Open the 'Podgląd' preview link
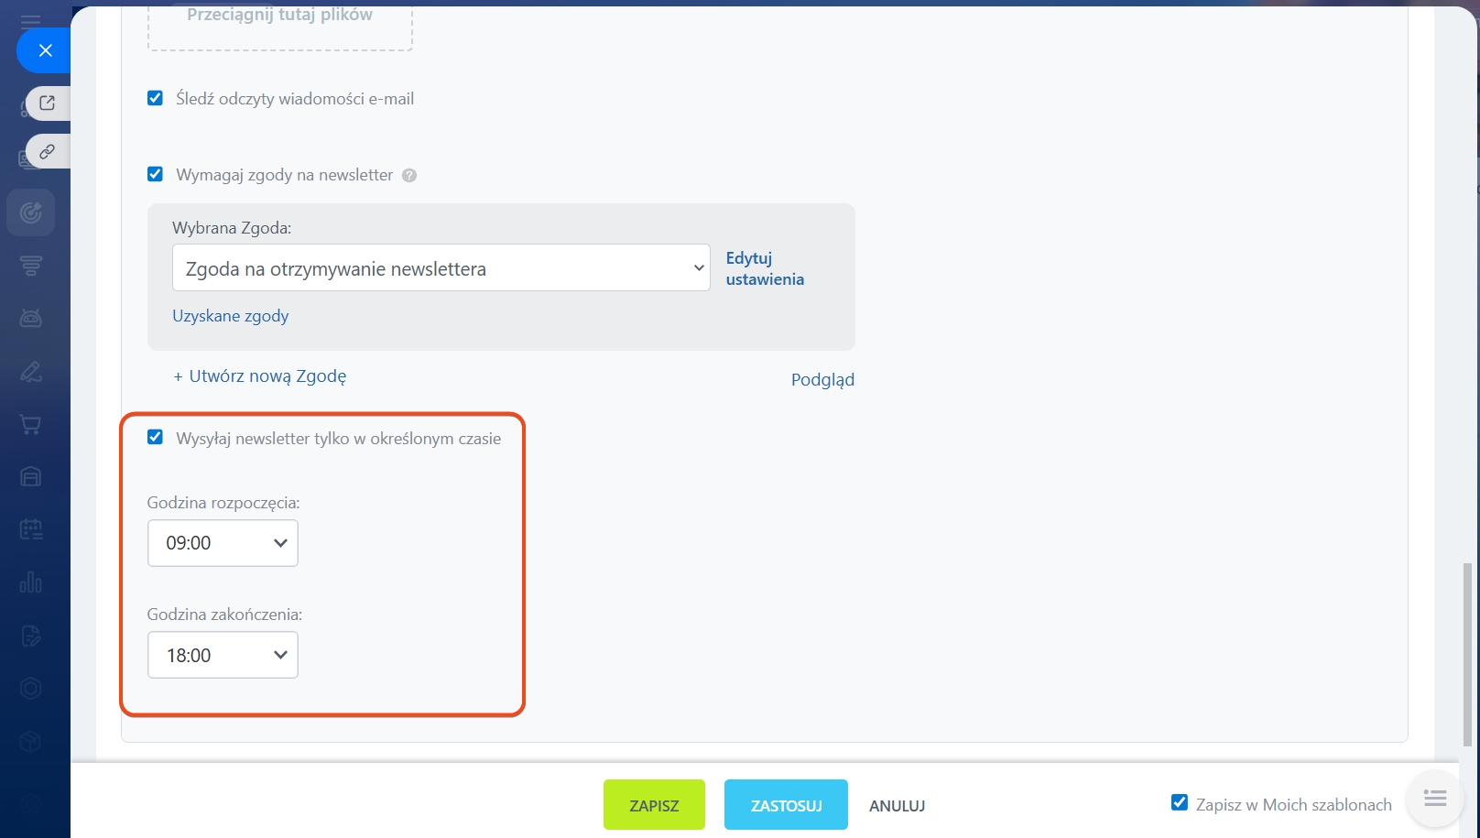 click(822, 379)
